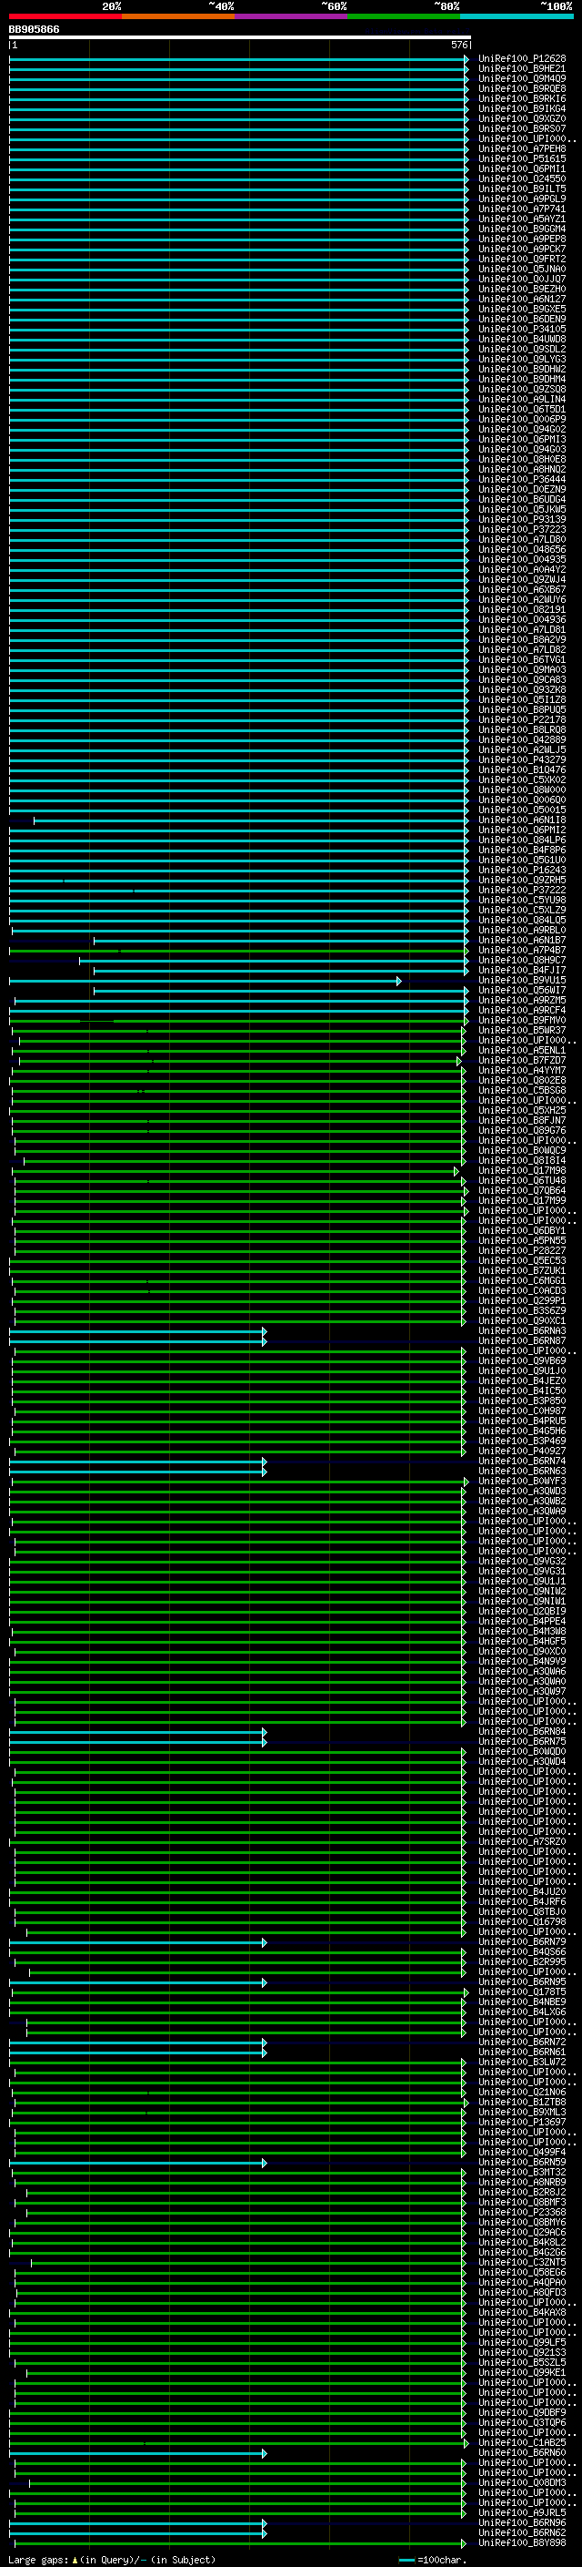This screenshot has width=582, height=2567.
Task: Select label UniRef100_A5AYZ1
Action: pyautogui.click(x=522, y=219)
